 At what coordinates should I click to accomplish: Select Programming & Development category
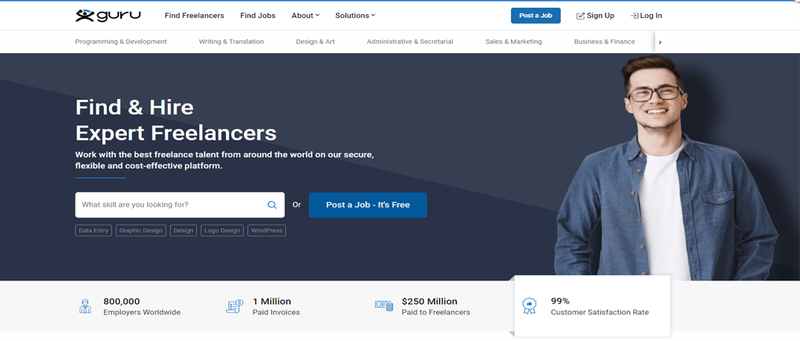pyautogui.click(x=120, y=42)
